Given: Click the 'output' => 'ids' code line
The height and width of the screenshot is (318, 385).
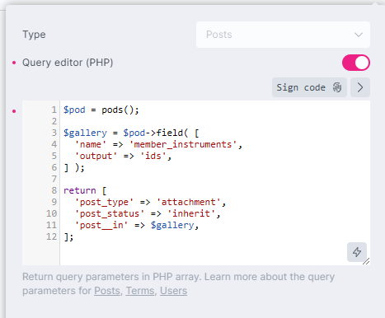Looking at the screenshot, I should pyautogui.click(x=123, y=156).
